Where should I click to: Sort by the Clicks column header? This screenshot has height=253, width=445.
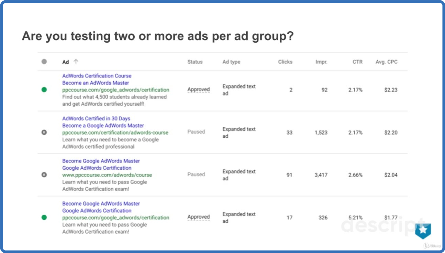(x=285, y=62)
